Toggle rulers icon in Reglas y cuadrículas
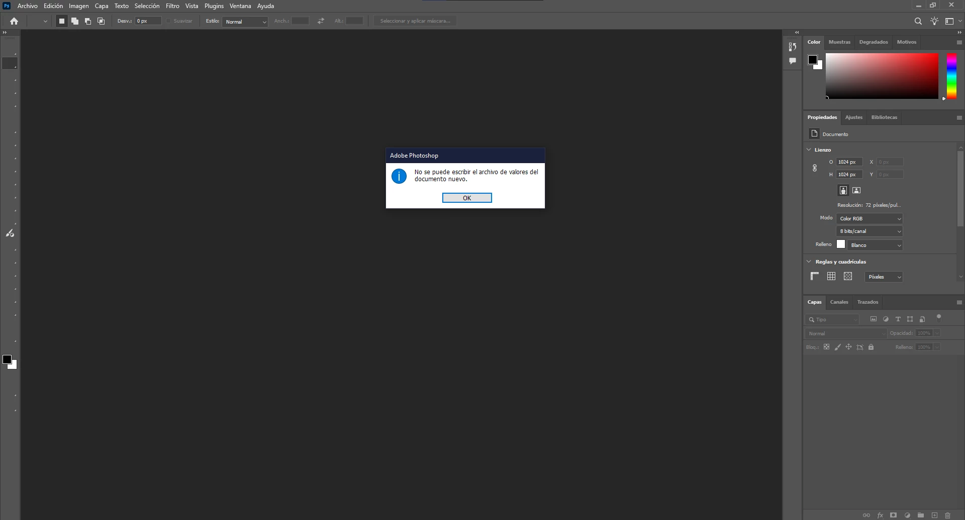 (815, 276)
